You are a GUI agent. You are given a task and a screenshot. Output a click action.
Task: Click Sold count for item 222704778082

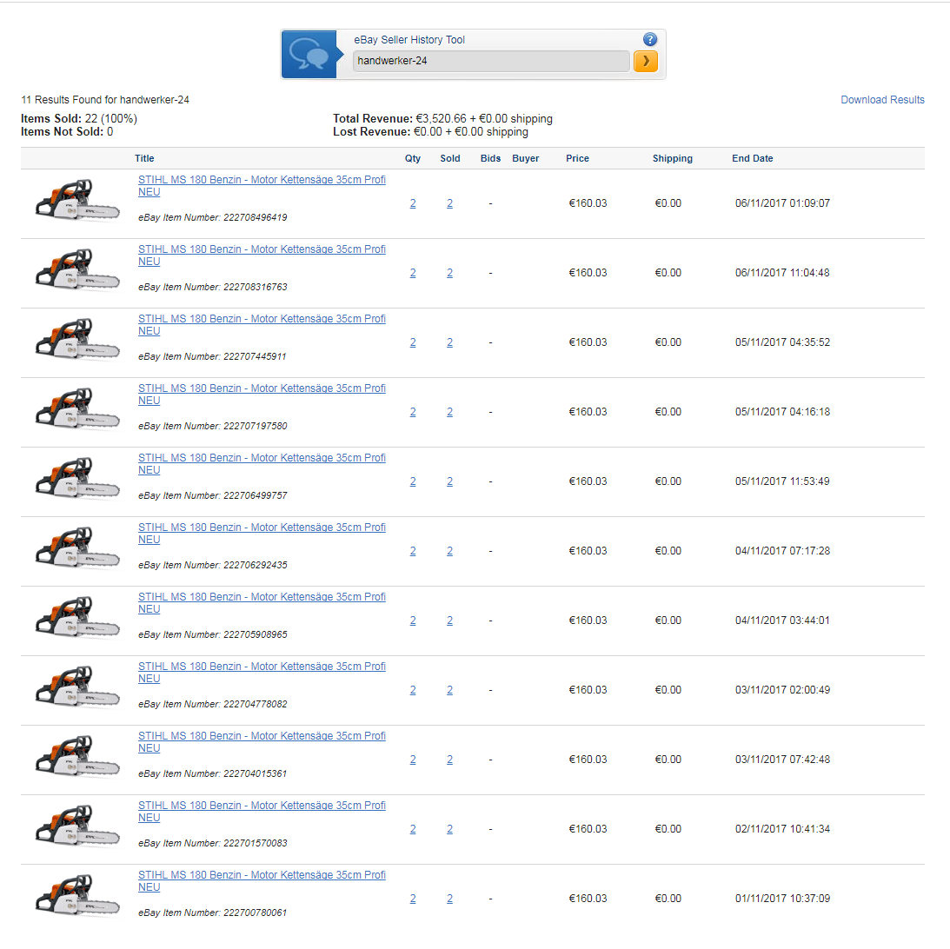[x=449, y=690]
